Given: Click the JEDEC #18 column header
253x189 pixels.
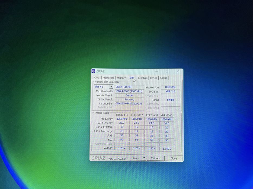Looking at the screenshot, I should pyautogui.click(x=152, y=115).
